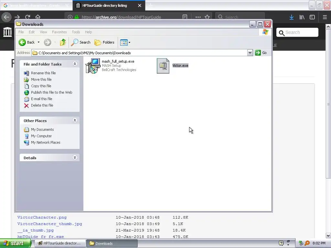The image size is (331, 248).
Task: Click the bookmark star in Firefox
Action: [x=207, y=17]
